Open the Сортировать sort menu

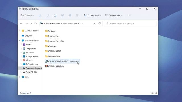[92, 15]
